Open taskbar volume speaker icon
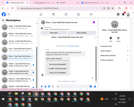This screenshot has width=134, height=107. coord(116,104)
